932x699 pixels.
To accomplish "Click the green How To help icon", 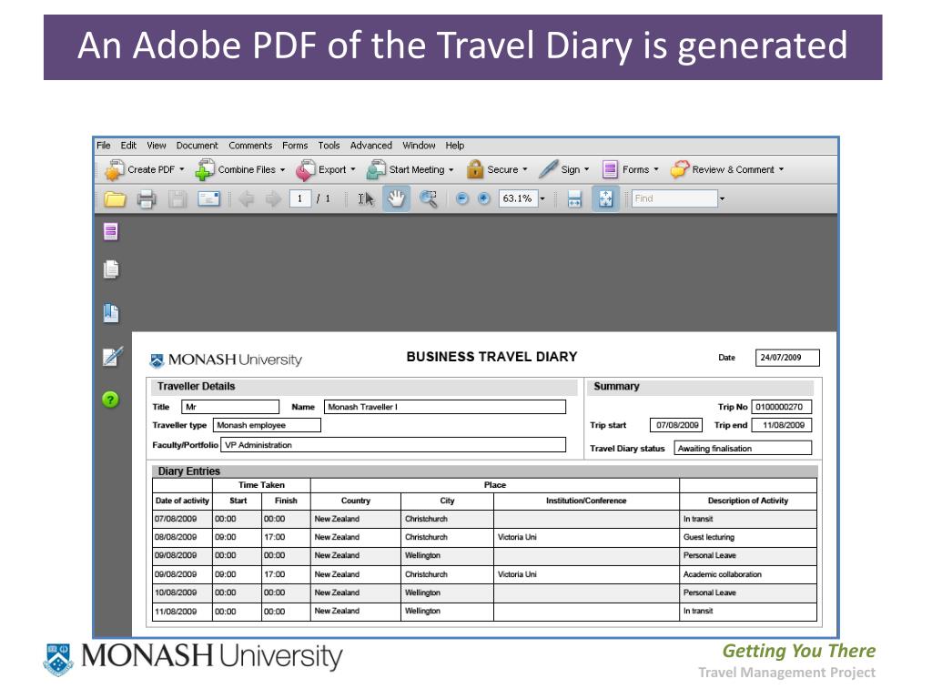I will tap(110, 400).
